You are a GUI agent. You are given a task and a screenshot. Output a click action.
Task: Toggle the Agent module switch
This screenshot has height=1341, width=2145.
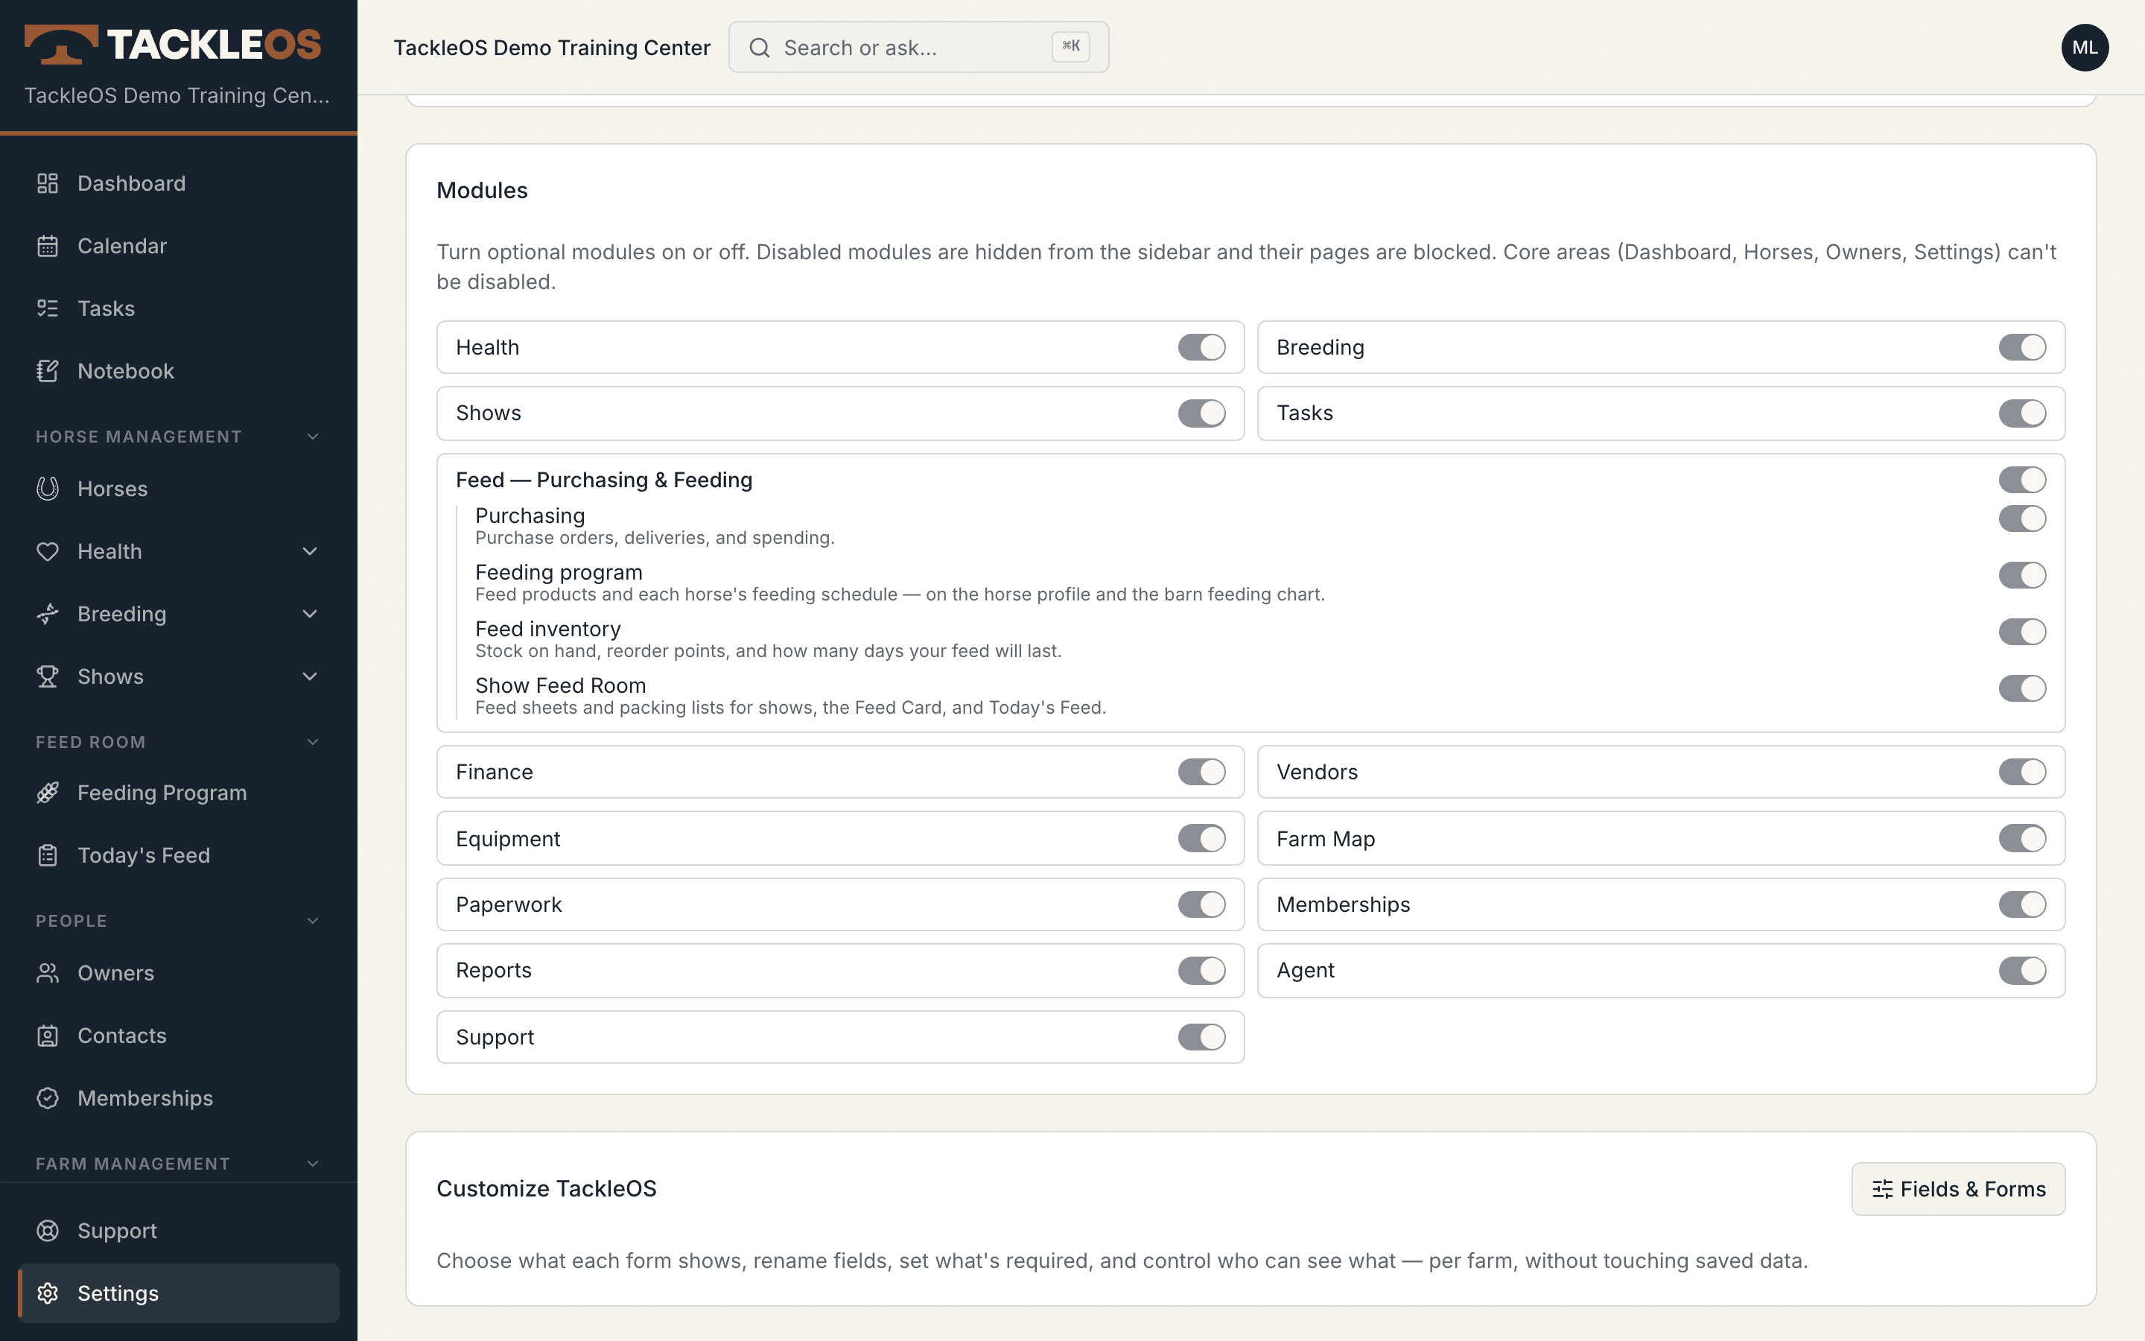pos(2023,971)
